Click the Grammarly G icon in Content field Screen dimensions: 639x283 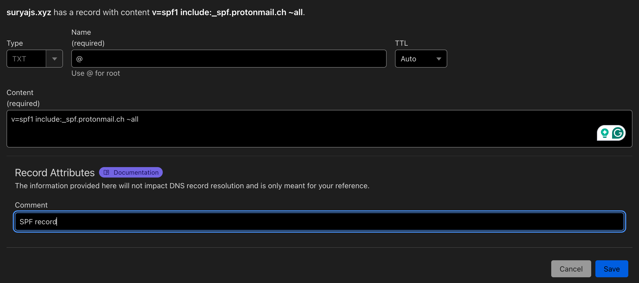click(x=618, y=133)
